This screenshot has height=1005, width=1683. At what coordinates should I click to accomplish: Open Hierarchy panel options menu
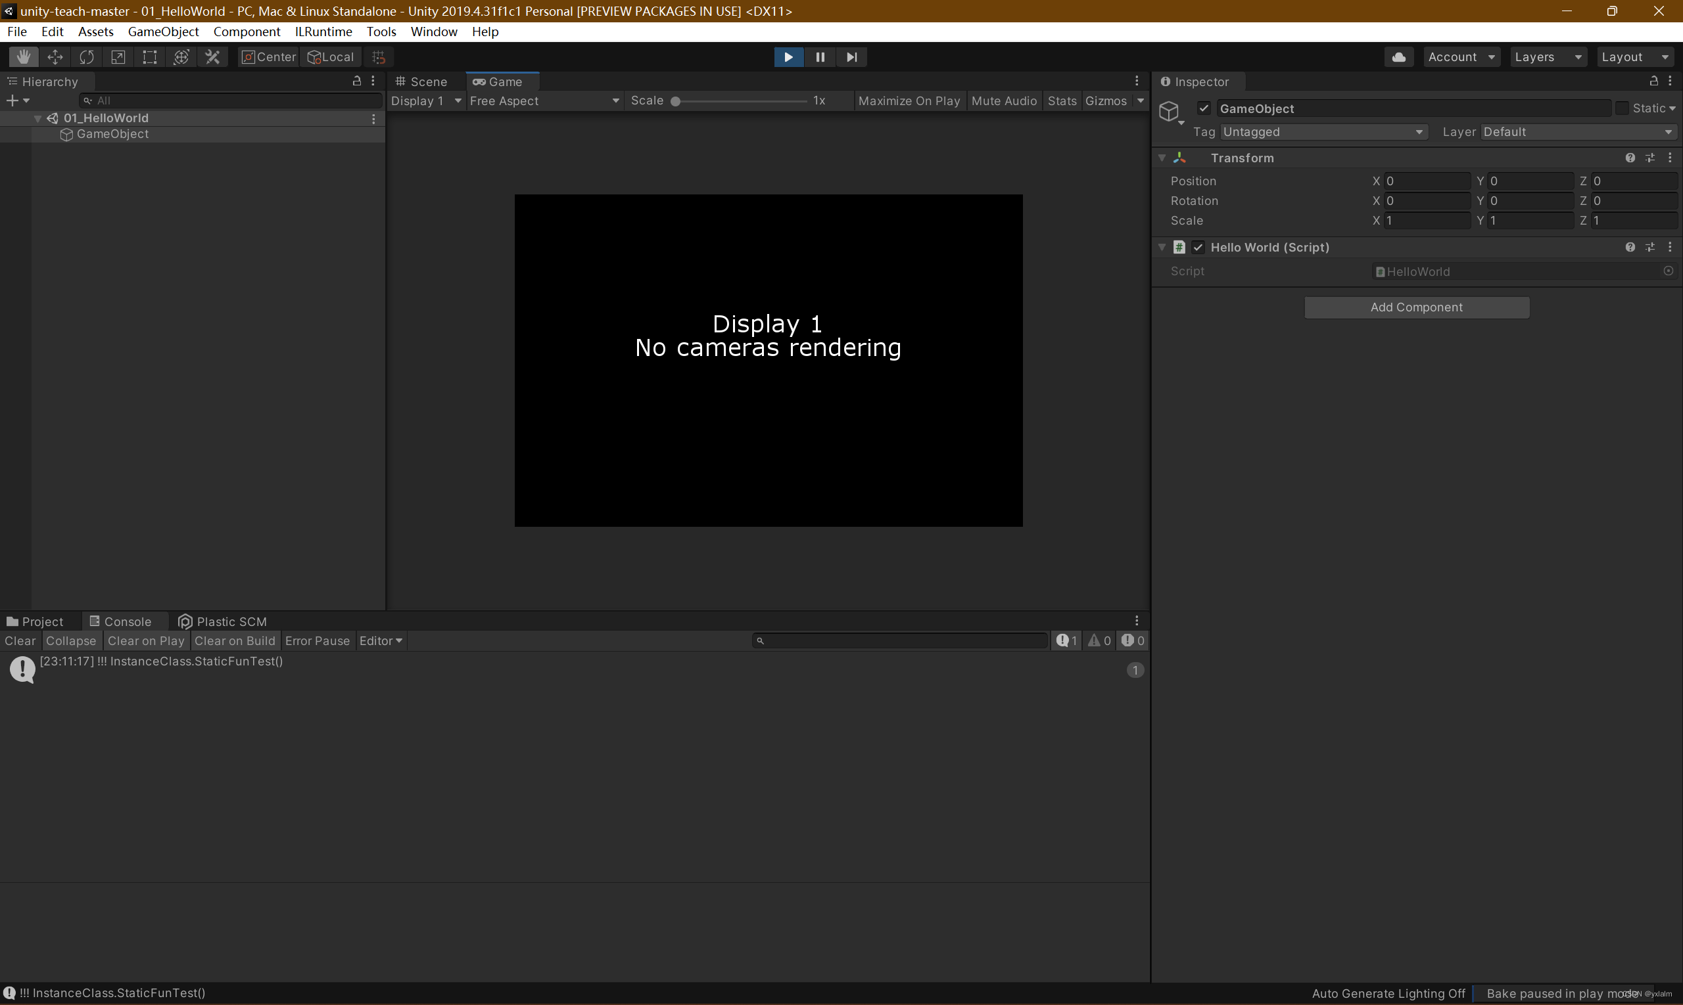(373, 81)
